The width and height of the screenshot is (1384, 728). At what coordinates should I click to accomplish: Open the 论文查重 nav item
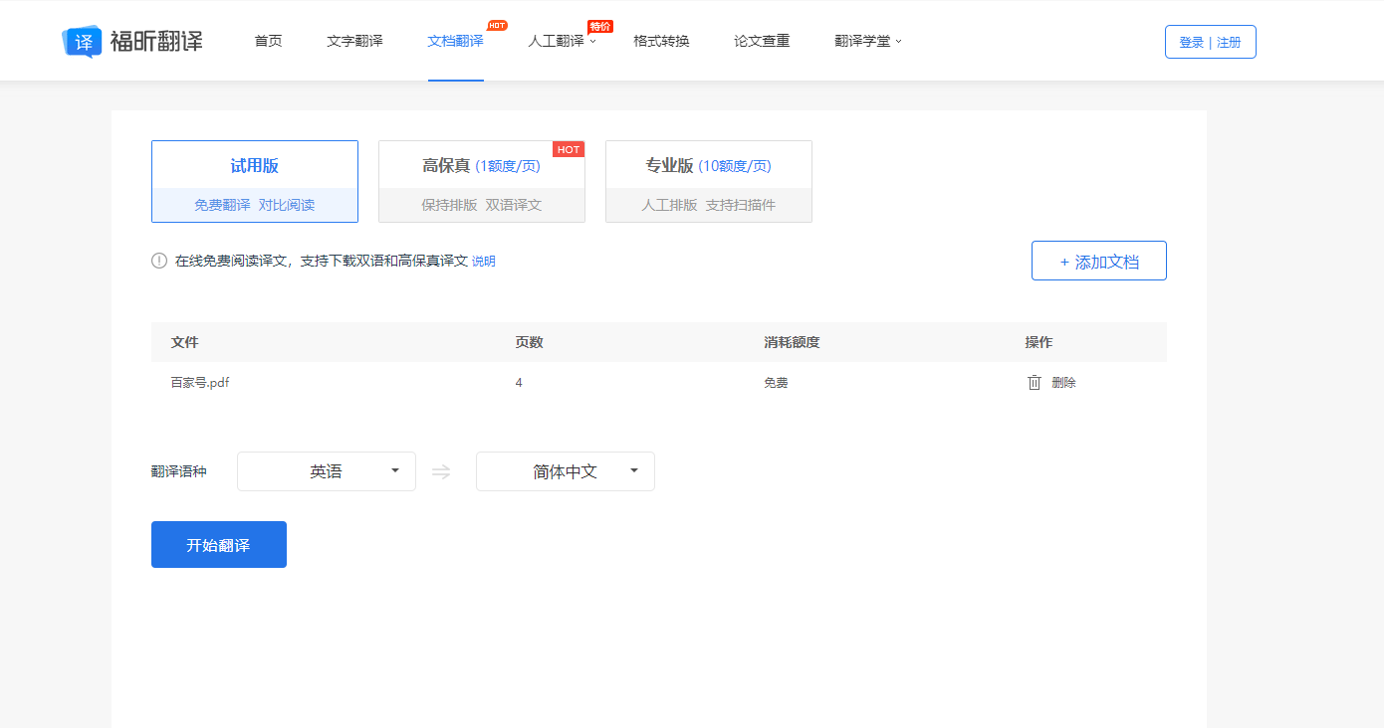762,41
